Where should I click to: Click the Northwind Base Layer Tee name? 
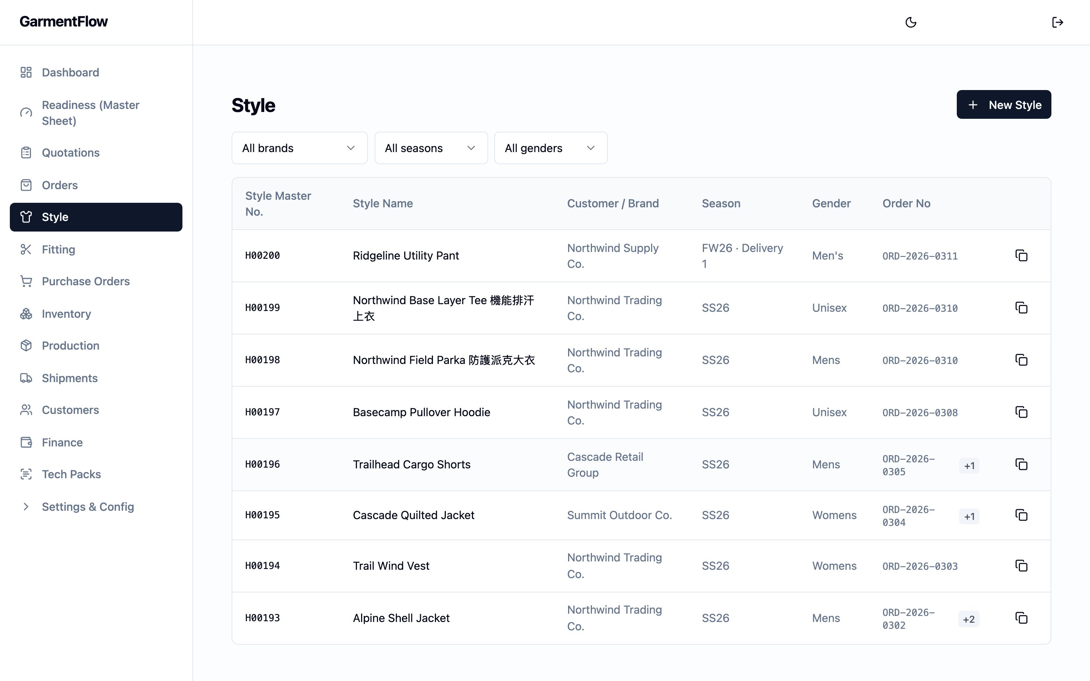tap(443, 308)
